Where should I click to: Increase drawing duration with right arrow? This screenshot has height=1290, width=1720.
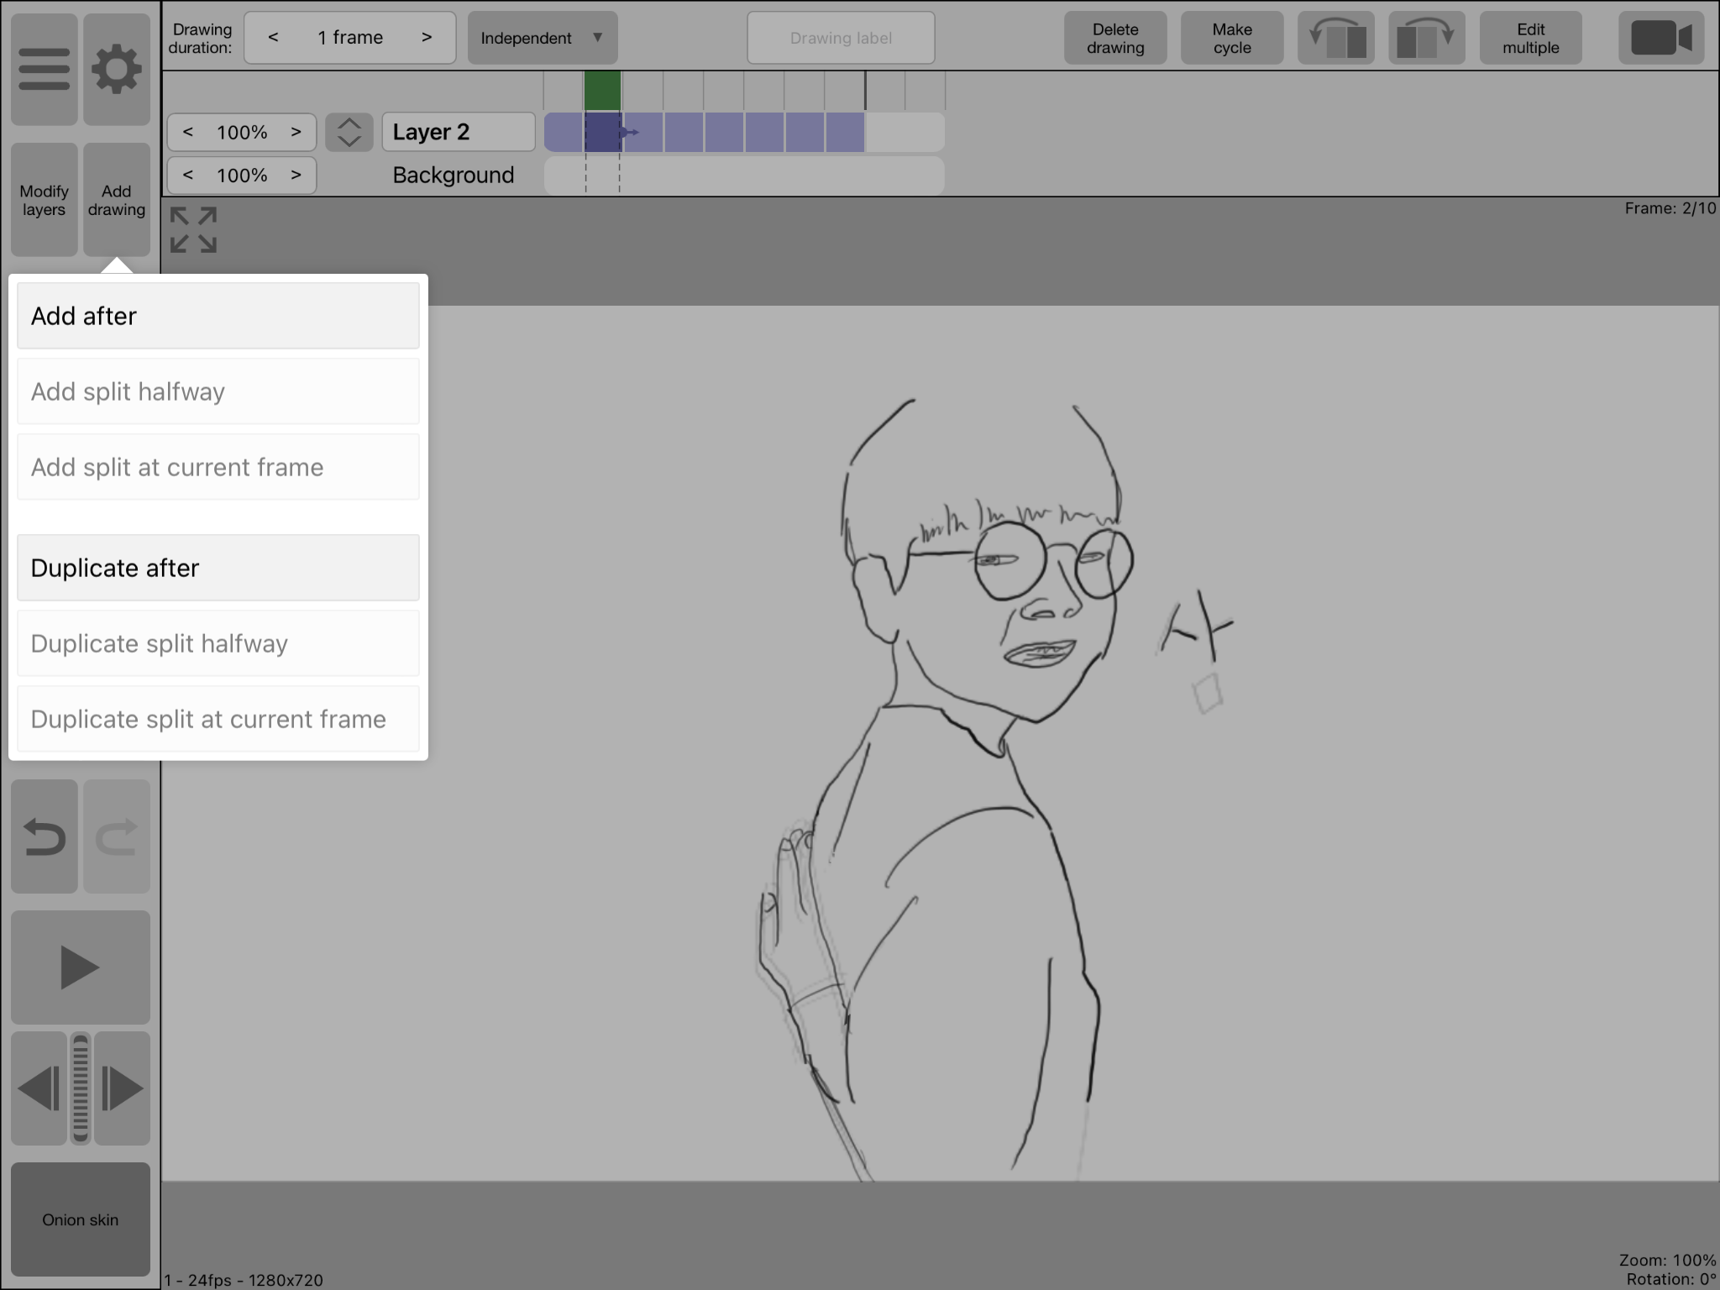(x=427, y=38)
